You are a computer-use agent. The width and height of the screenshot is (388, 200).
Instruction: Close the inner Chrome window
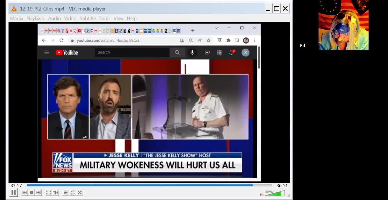(254, 28)
